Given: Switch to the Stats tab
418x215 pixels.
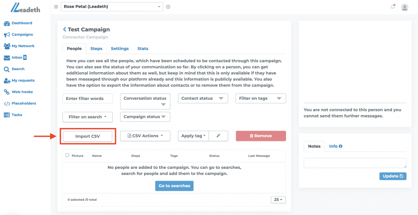Looking at the screenshot, I should click(143, 49).
